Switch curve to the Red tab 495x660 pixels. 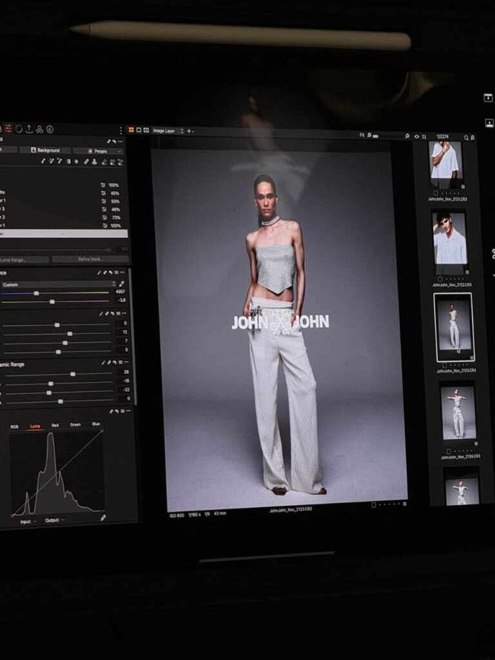55,425
